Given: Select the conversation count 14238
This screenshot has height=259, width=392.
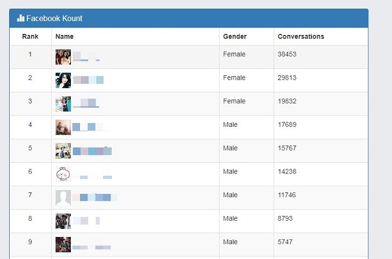Looking at the screenshot, I should pos(287,171).
